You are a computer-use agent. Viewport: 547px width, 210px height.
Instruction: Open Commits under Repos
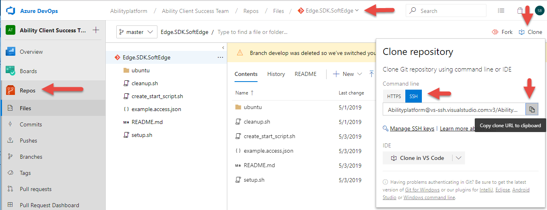(31, 124)
